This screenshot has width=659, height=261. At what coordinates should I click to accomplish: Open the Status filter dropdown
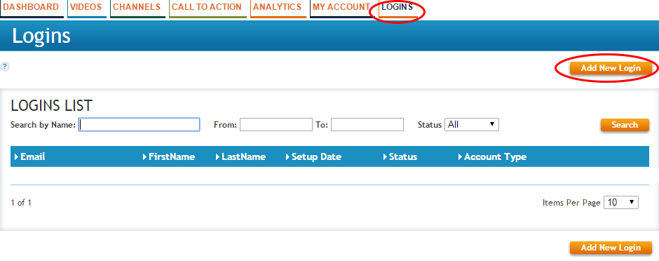coord(472,124)
